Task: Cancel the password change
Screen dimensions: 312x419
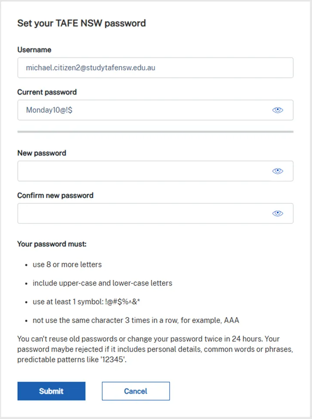Action: click(x=136, y=391)
